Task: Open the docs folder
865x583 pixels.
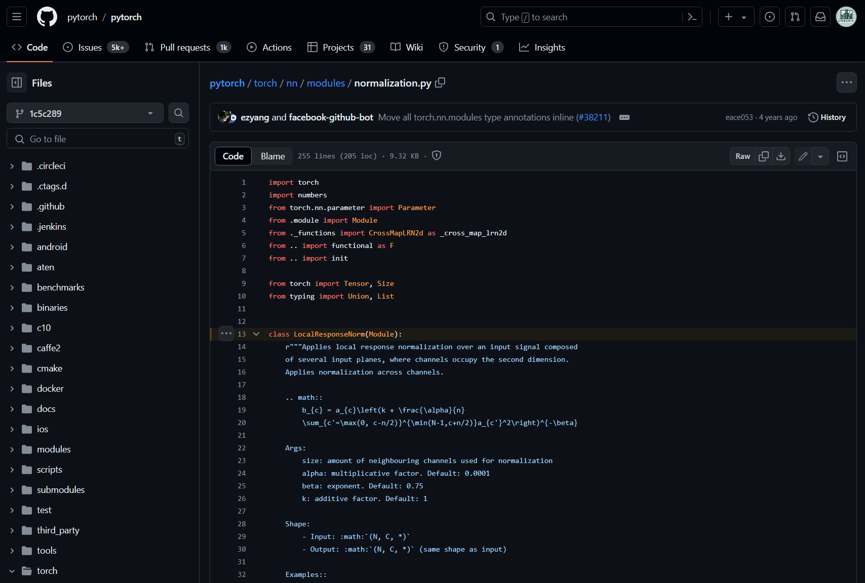Action: pos(46,409)
